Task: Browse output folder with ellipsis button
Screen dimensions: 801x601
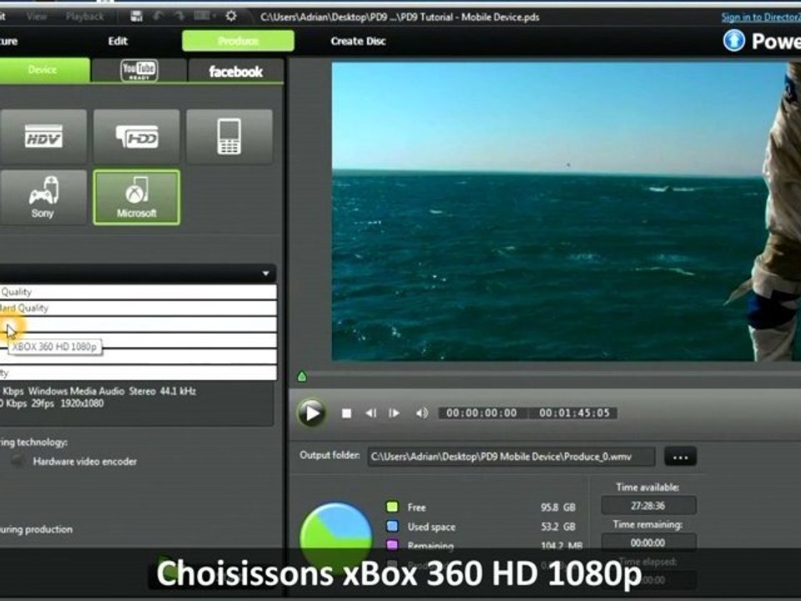Action: tap(680, 457)
